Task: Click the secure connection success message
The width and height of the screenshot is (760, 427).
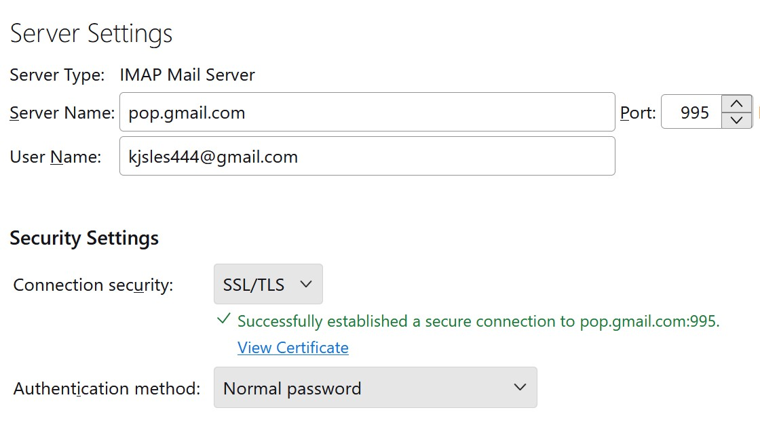Action: coord(478,321)
